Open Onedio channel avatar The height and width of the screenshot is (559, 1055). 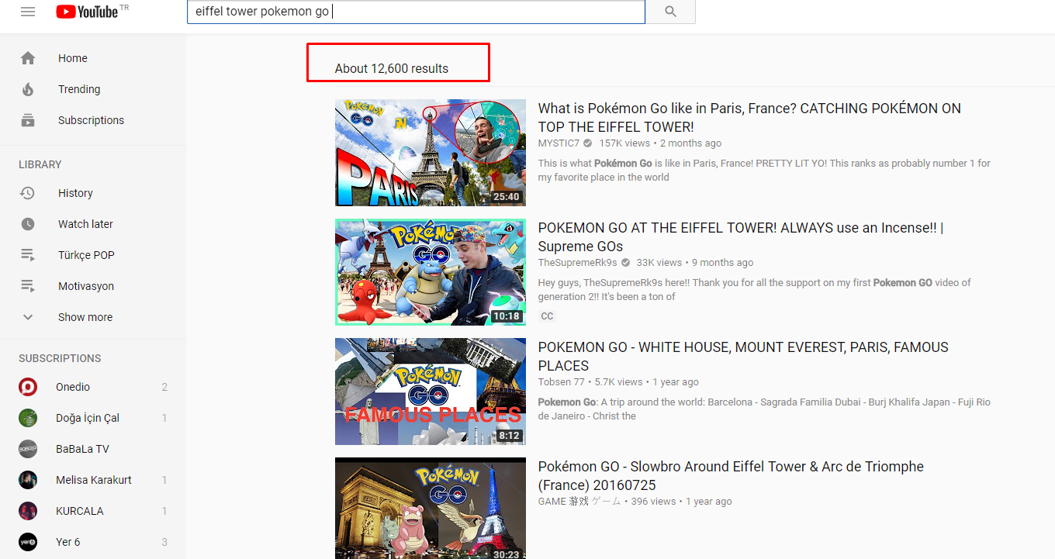28,387
